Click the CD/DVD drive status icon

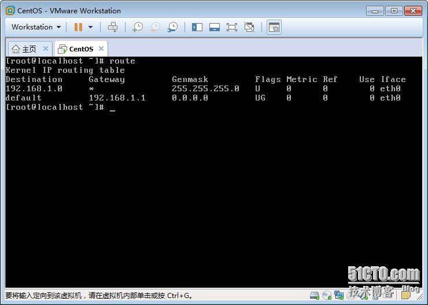click(326, 295)
